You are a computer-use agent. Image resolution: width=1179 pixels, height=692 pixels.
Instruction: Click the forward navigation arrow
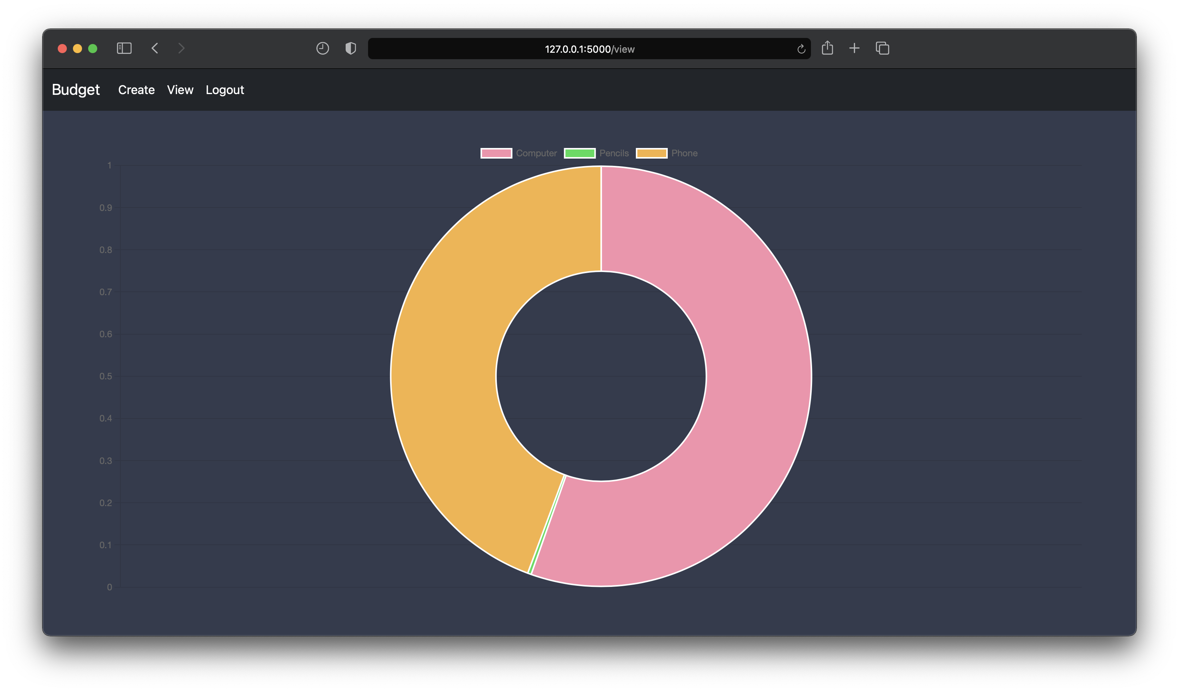[x=182, y=48]
